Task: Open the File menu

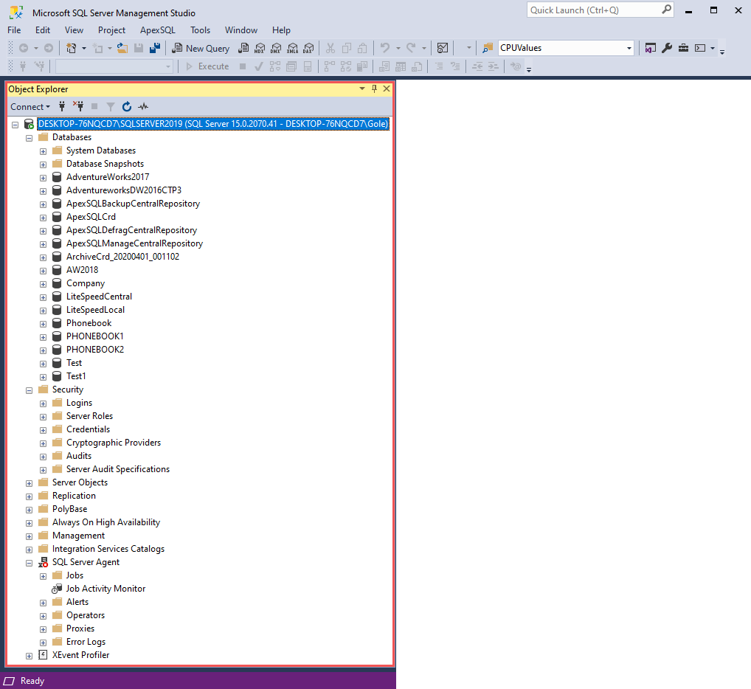Action: (14, 30)
